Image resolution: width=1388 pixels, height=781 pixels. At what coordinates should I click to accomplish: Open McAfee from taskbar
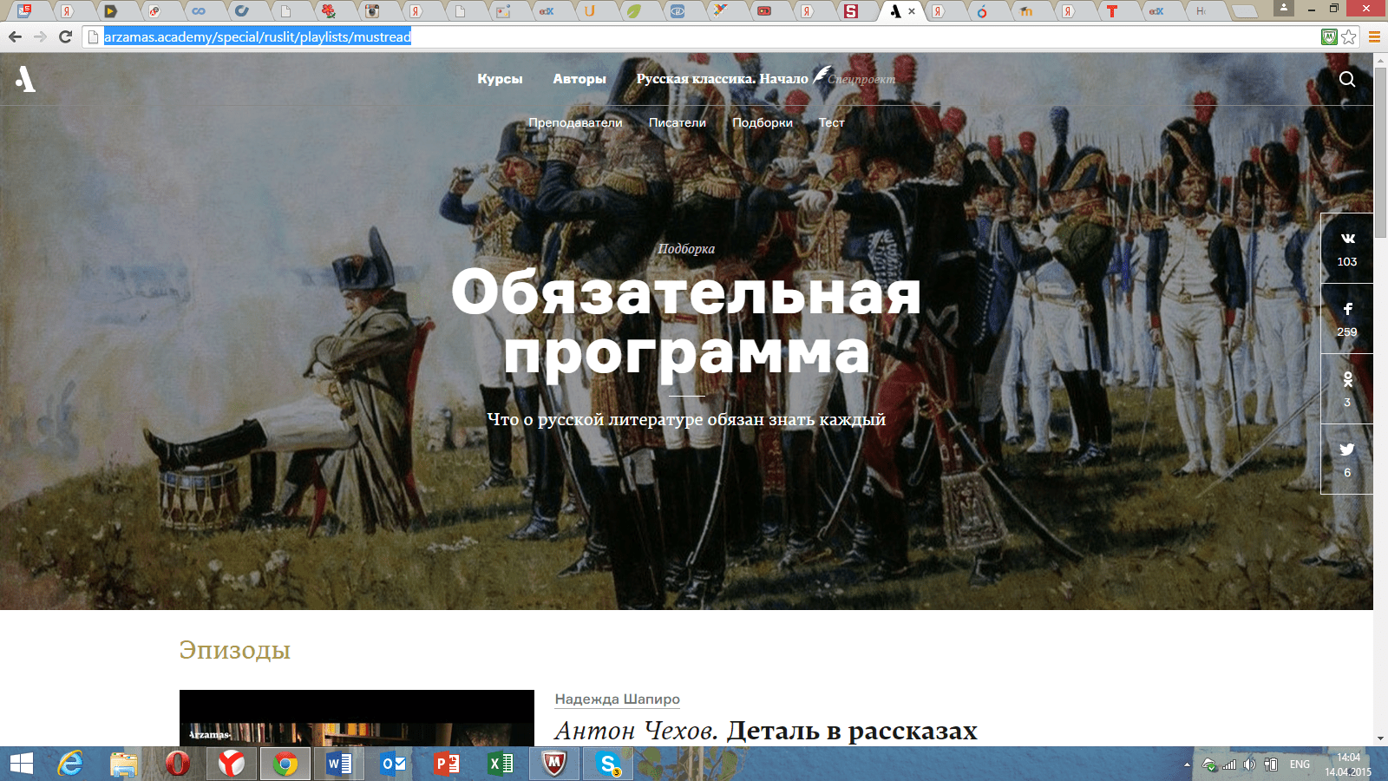point(554,764)
